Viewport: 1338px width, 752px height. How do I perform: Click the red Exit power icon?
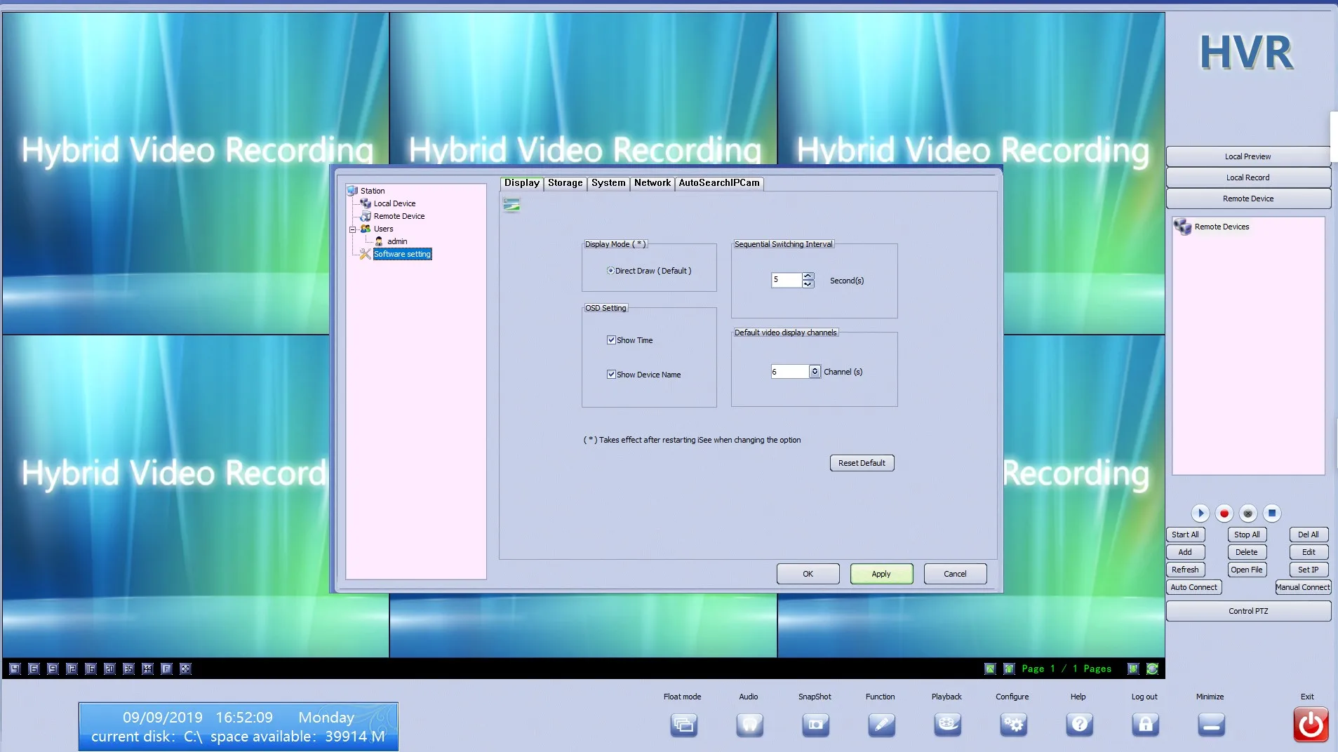1311,725
